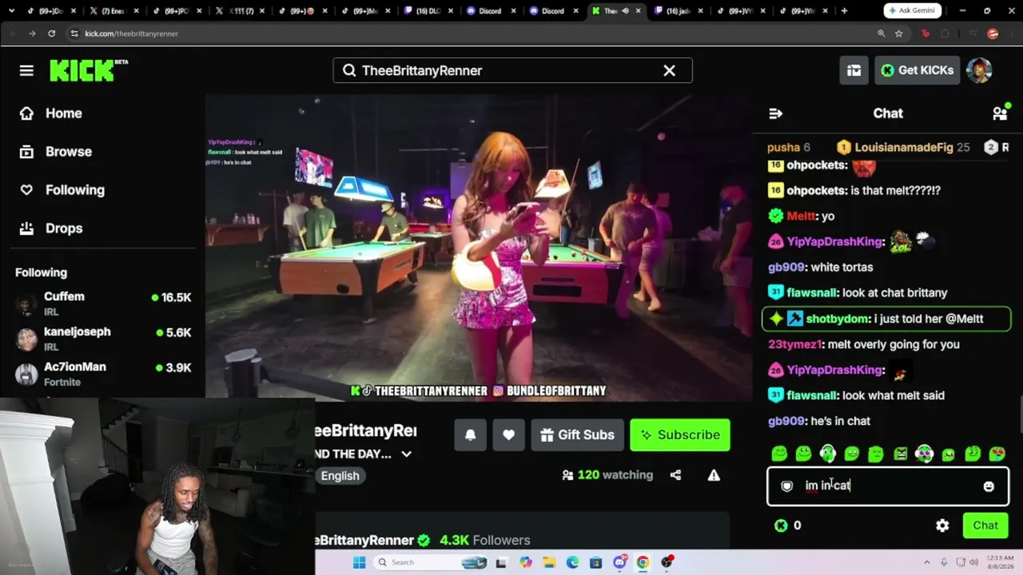Share the stream via share icon
The height and width of the screenshot is (575, 1023).
tap(675, 475)
